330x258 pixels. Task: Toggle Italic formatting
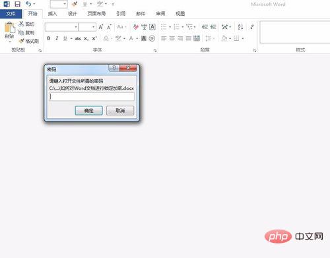coord(57,38)
